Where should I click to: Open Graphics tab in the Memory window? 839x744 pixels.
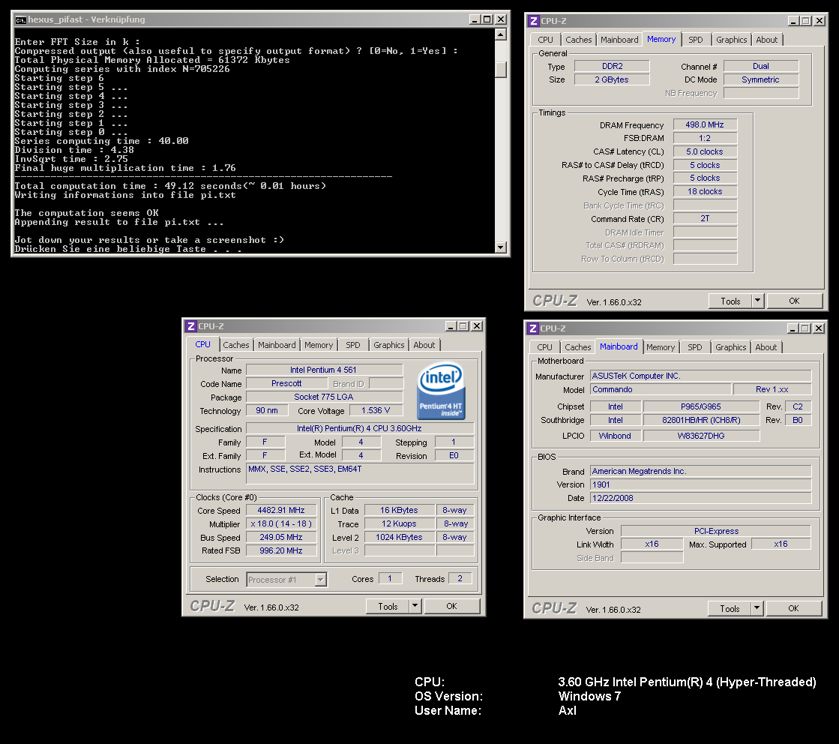pyautogui.click(x=732, y=40)
